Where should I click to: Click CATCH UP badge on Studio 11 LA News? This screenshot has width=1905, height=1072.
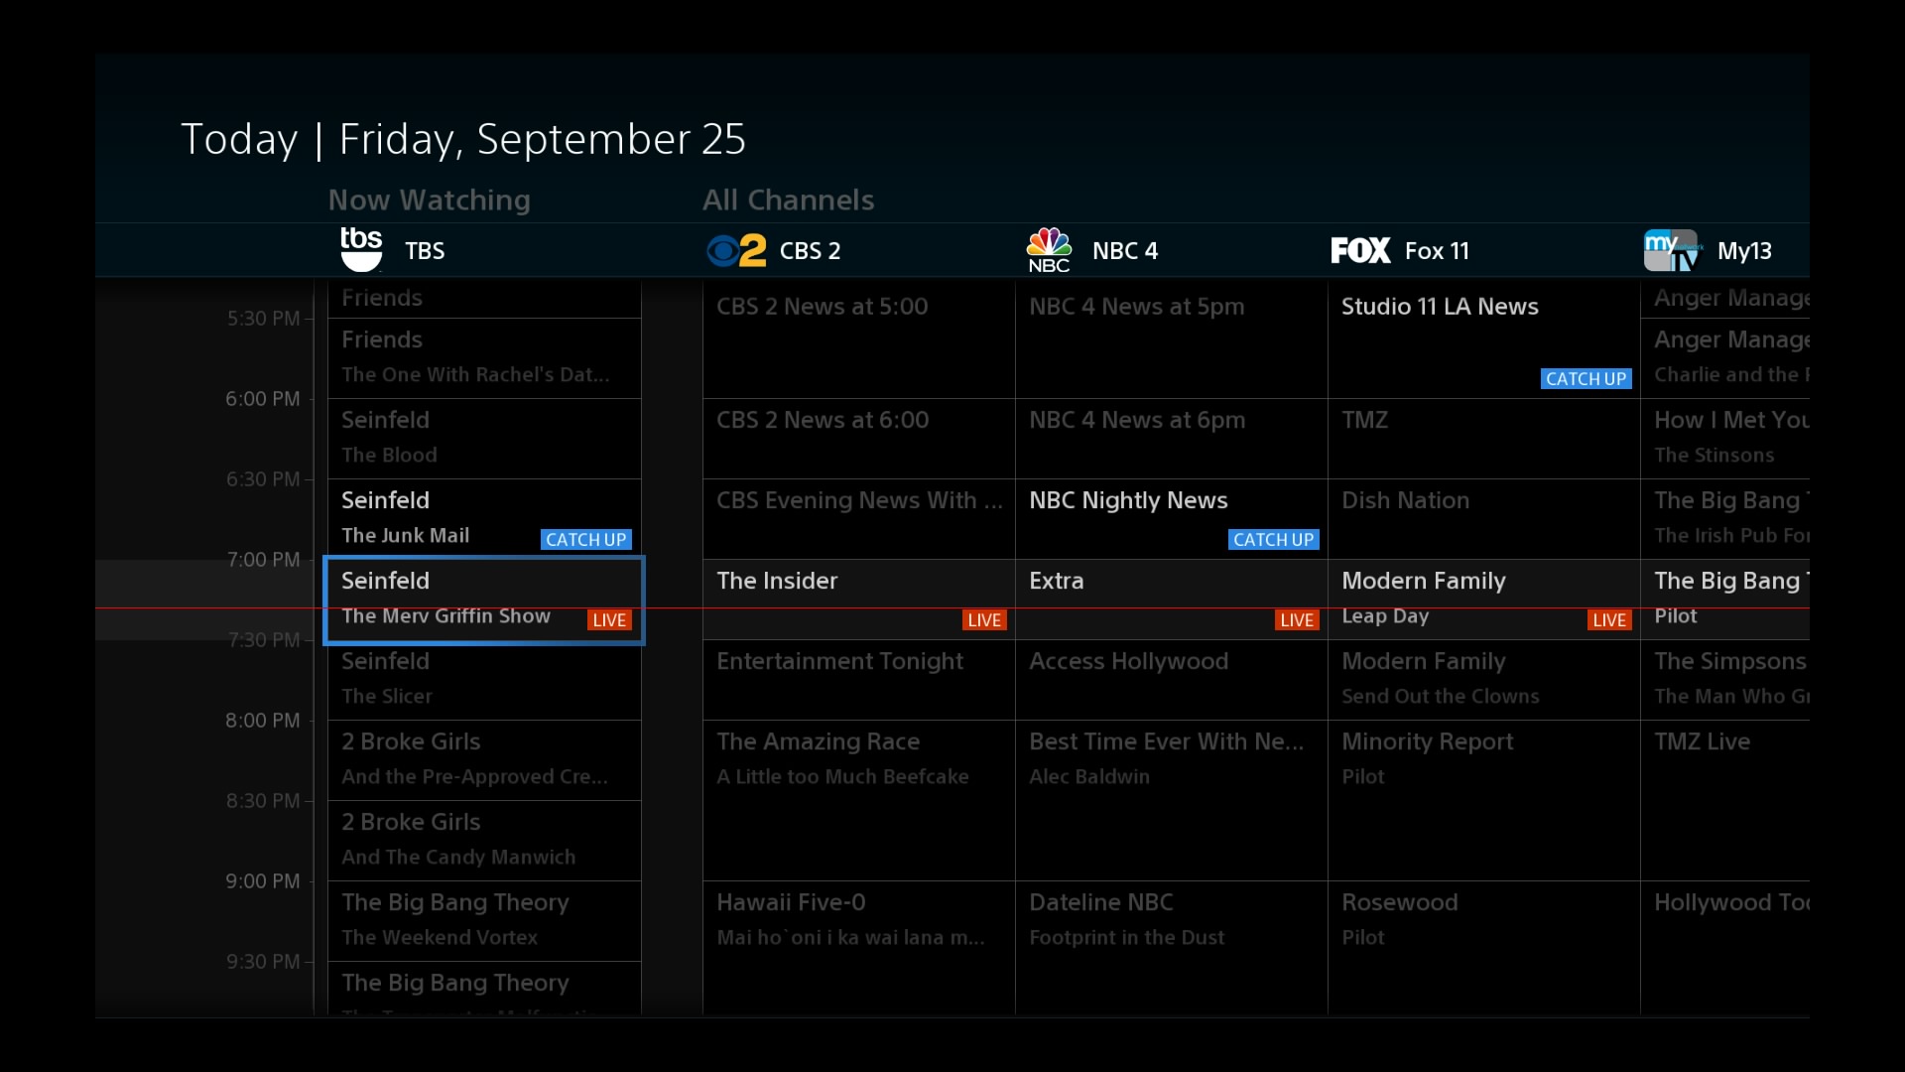coord(1587,378)
